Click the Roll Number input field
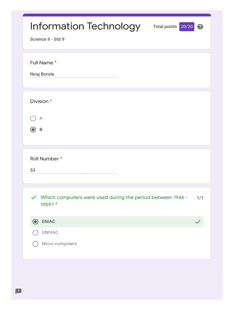Image resolution: width=233 pixels, height=310 pixels. click(x=73, y=170)
